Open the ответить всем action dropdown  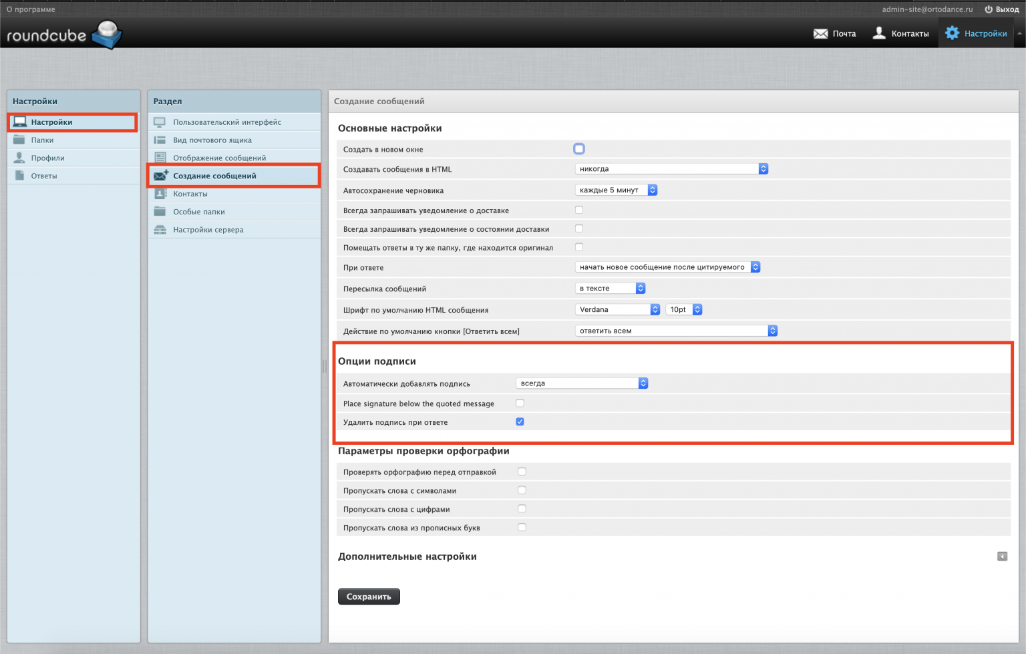(676, 331)
